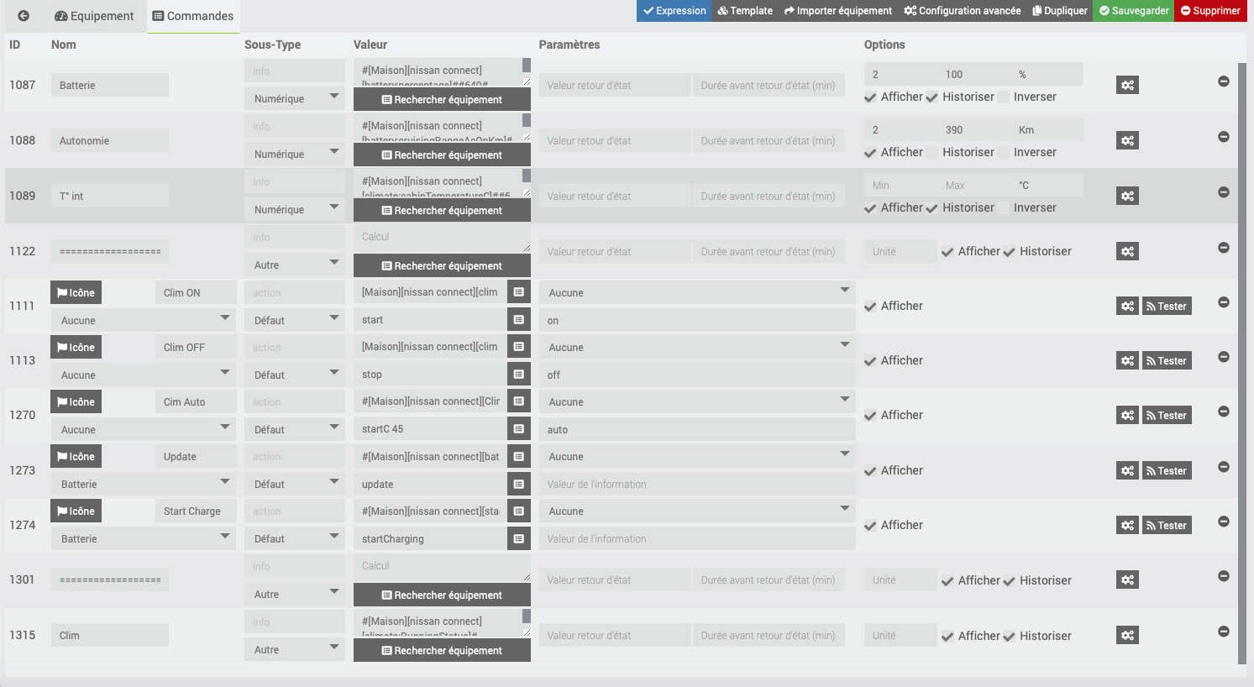
Task: Open Configuration avancée
Action: click(x=963, y=11)
